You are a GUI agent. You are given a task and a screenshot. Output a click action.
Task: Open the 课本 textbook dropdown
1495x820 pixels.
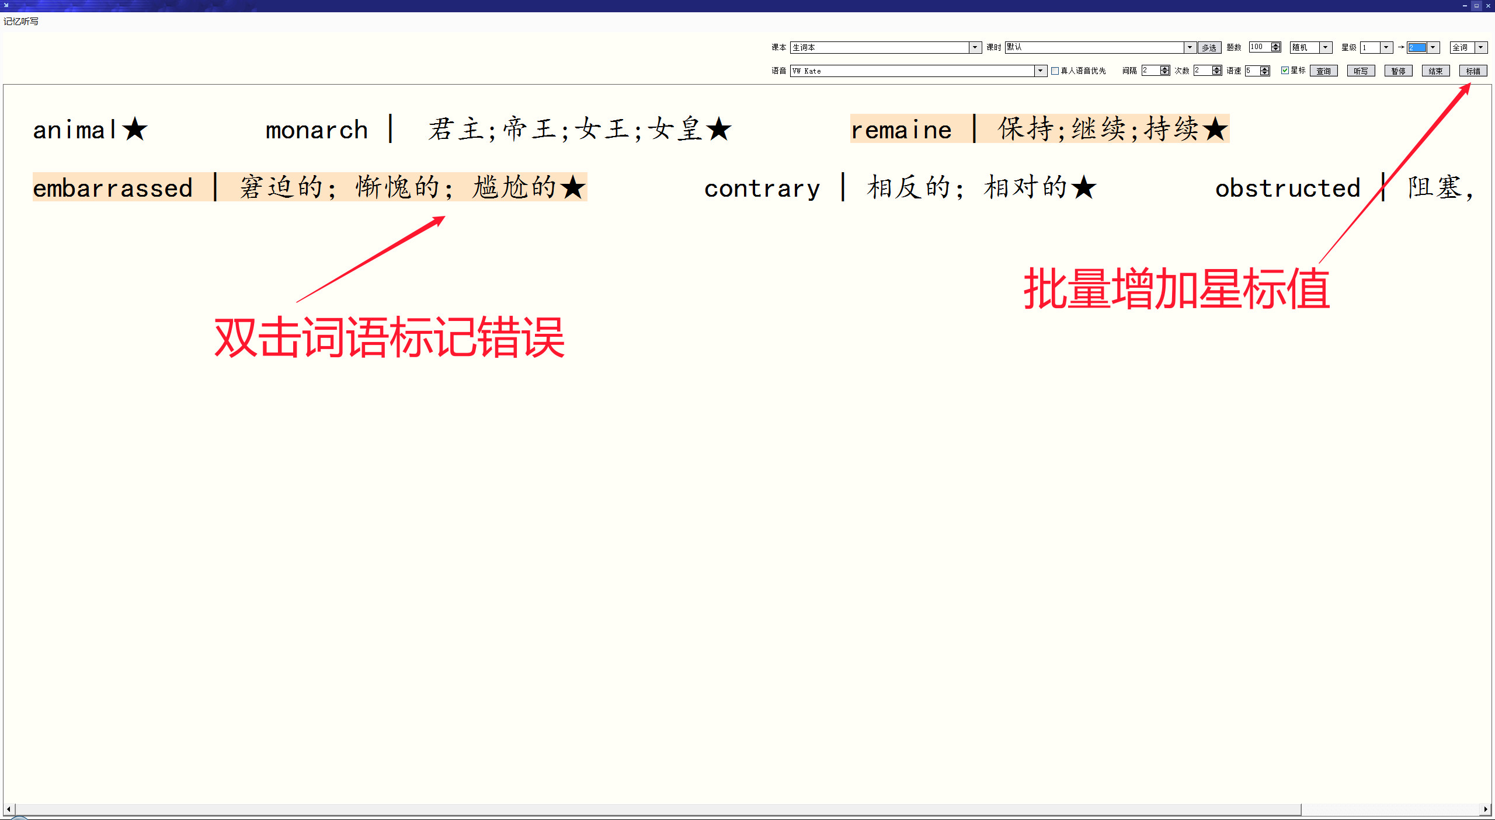[975, 47]
